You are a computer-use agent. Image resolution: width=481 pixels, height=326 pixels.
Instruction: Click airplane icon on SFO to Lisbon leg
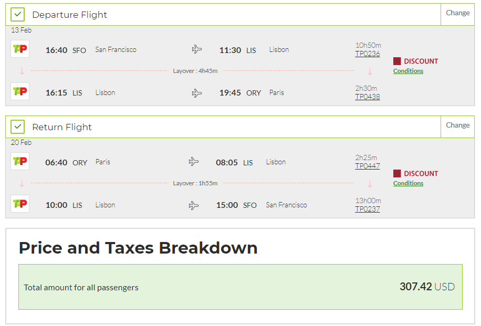point(197,50)
